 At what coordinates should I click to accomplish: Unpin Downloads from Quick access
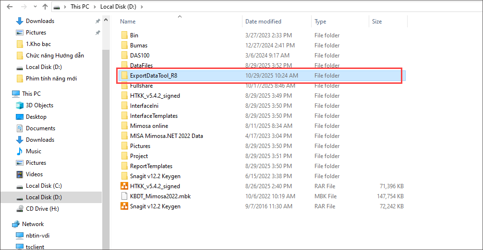[x=97, y=21]
